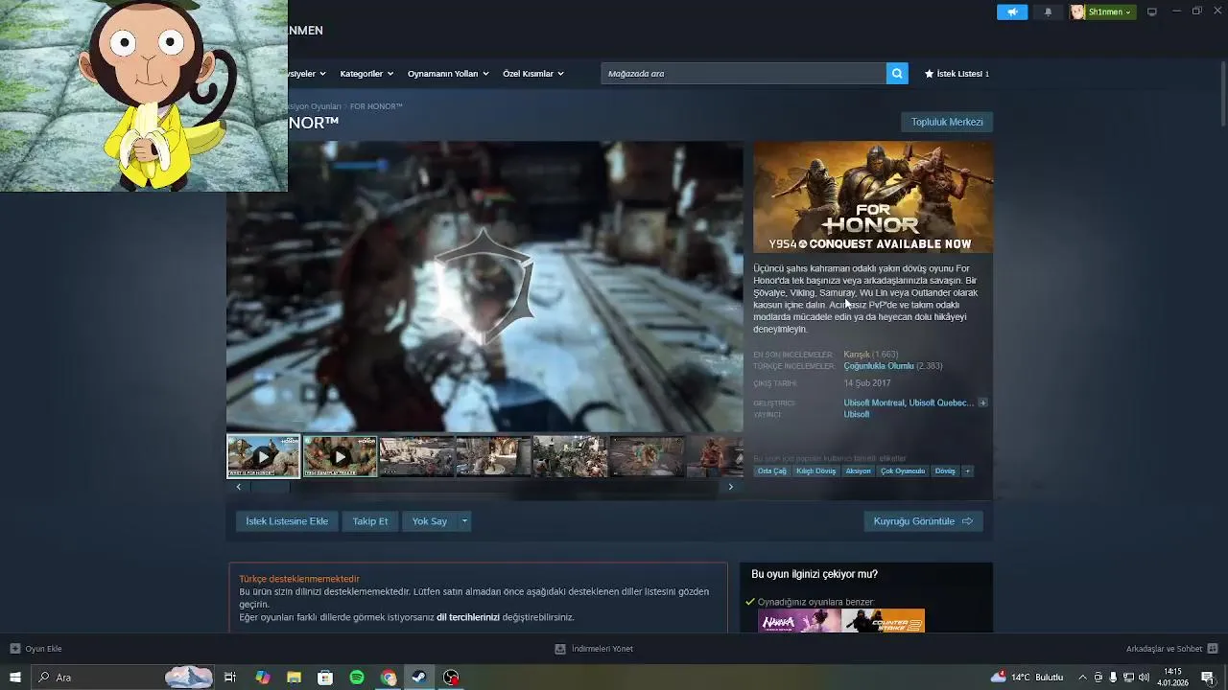Open Topluluk Merkezi button
The width and height of the screenshot is (1228, 690).
point(947,122)
